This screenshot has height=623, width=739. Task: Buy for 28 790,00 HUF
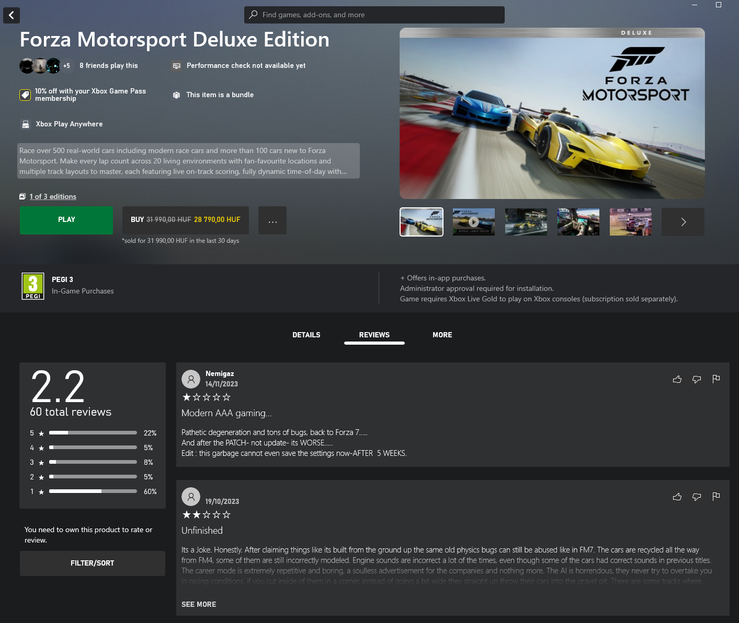186,220
